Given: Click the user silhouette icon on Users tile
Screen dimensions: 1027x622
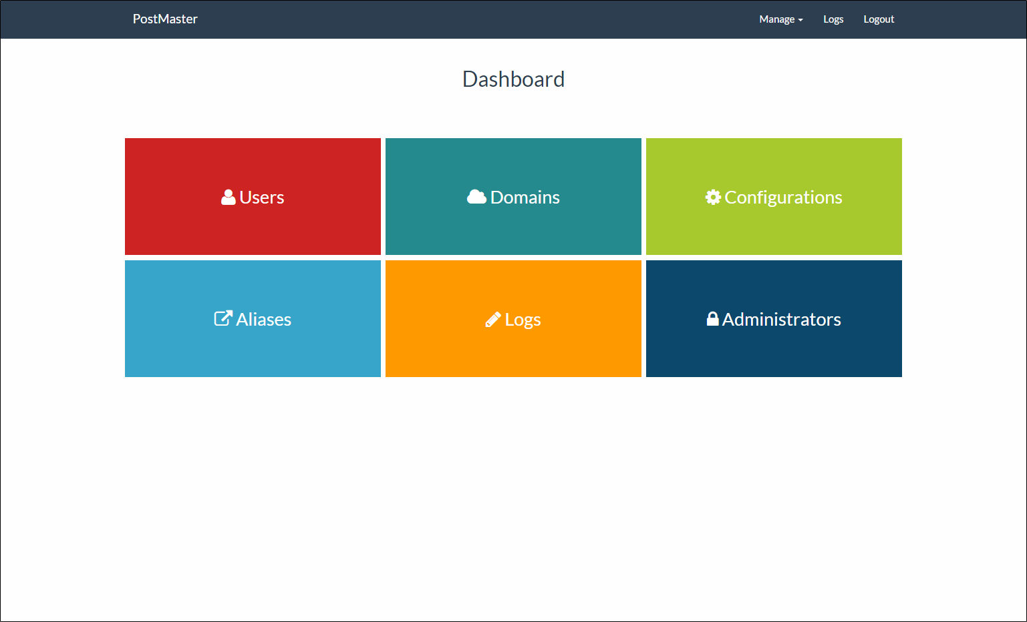Looking at the screenshot, I should pos(228,198).
